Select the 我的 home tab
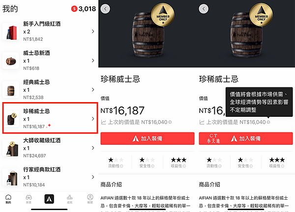 pos(8,199)
